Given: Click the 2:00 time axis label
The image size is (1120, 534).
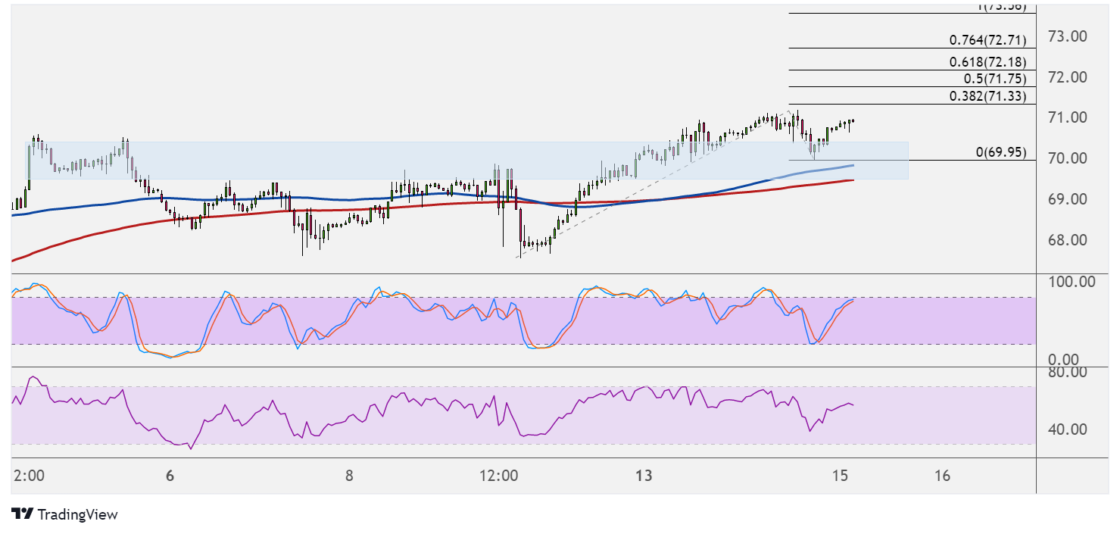Looking at the screenshot, I should tap(29, 476).
